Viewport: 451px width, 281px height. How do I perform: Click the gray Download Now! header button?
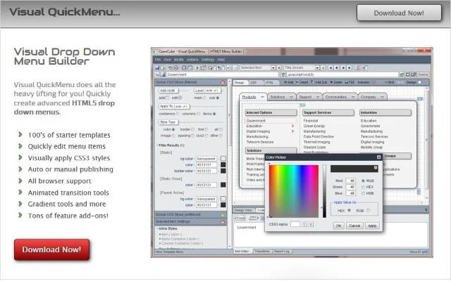[x=399, y=13]
